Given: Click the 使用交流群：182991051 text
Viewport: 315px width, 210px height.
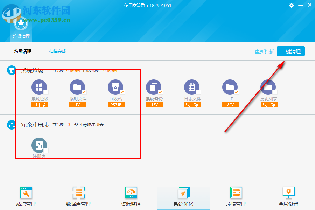Looking at the screenshot, I should tap(148, 6).
